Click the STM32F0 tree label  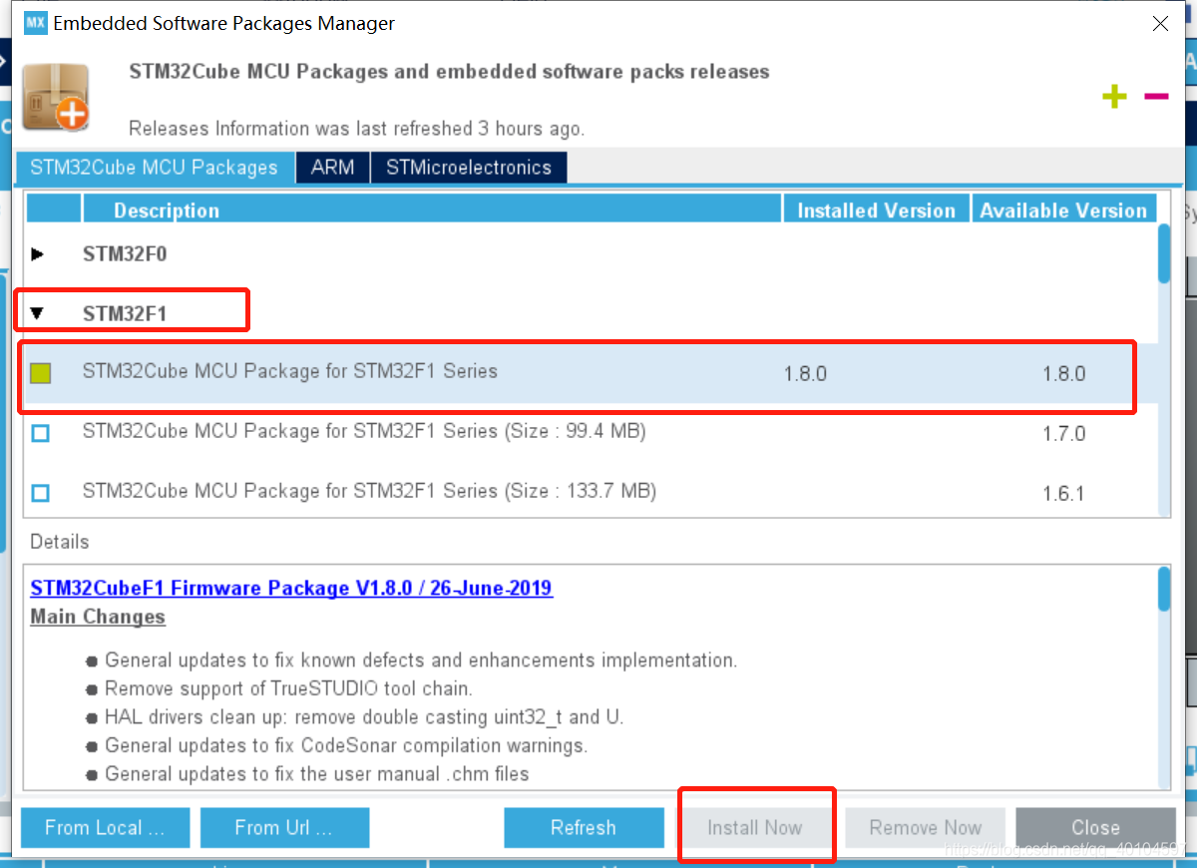(125, 254)
